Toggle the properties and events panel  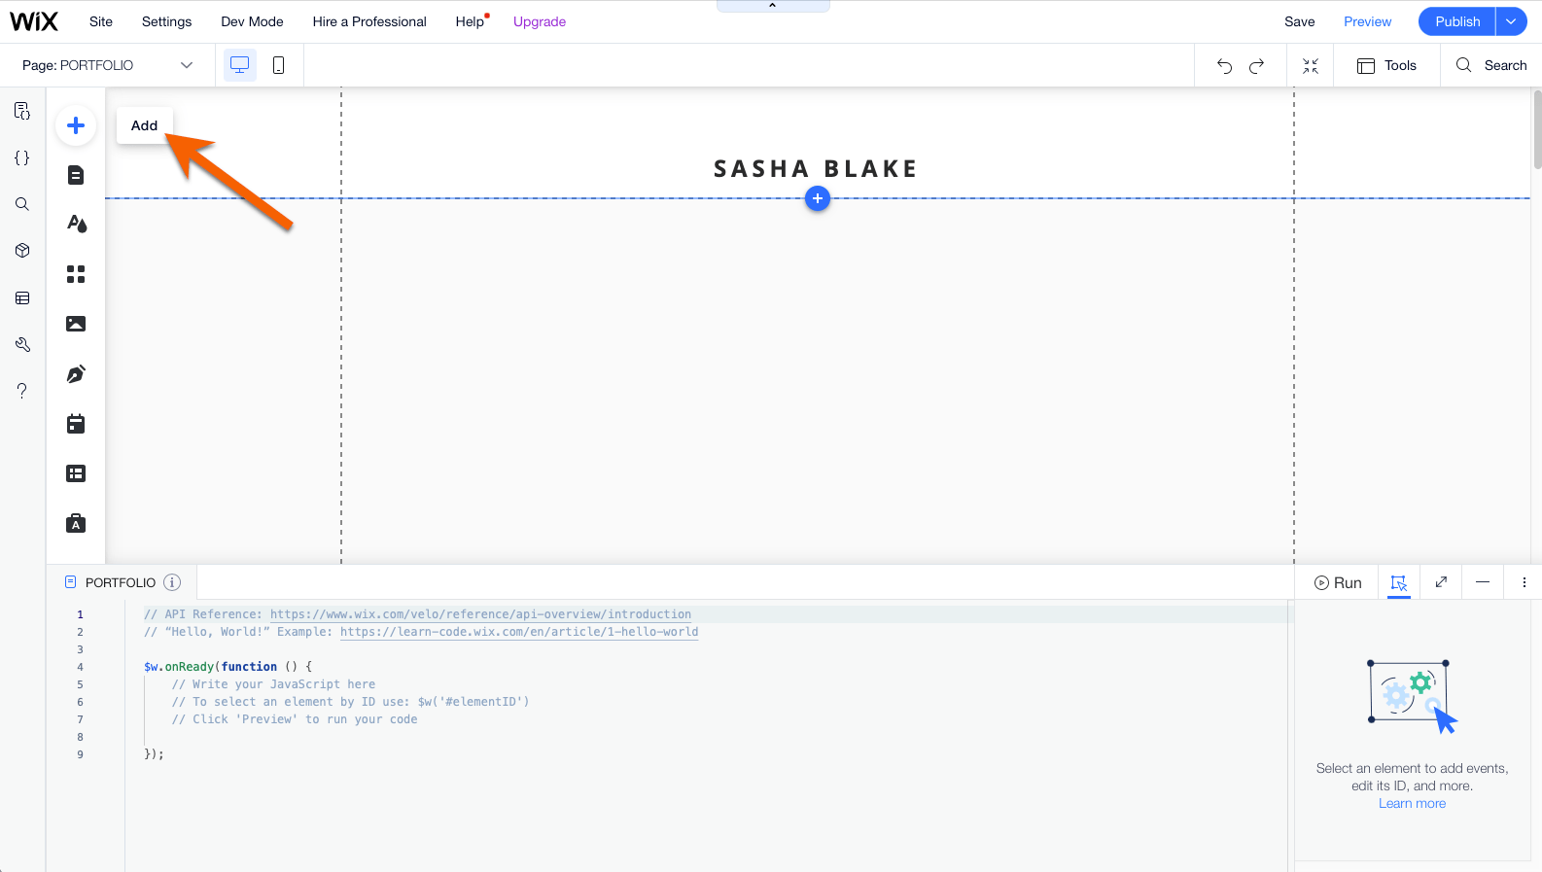1399,582
